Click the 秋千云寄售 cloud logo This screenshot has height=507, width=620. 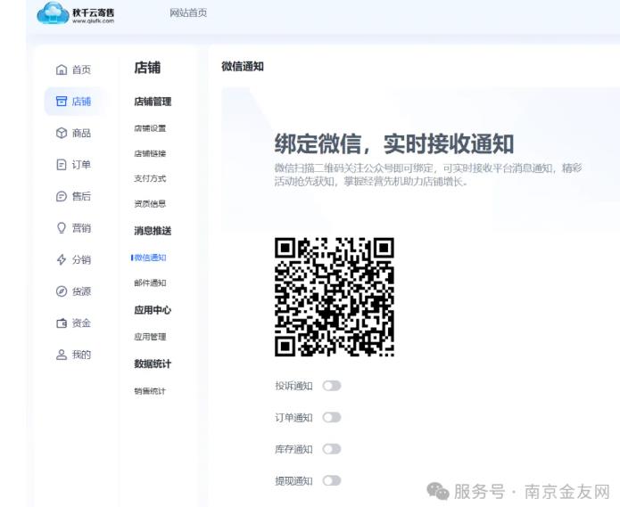coord(76,13)
